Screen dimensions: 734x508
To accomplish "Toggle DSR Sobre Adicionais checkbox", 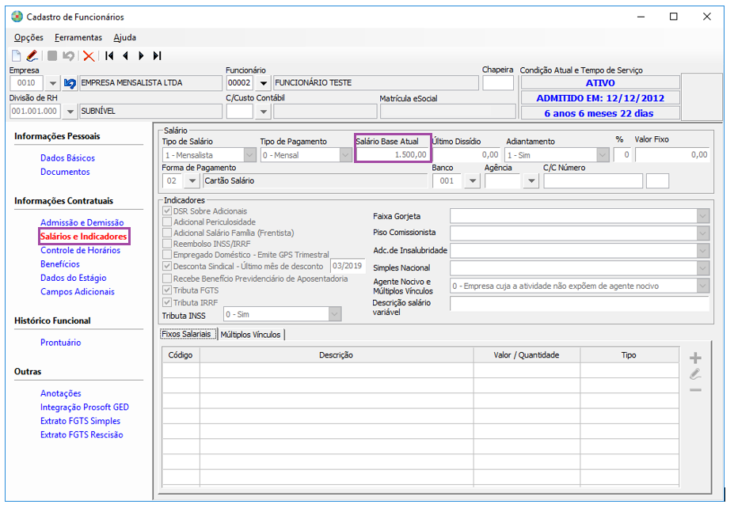I will [x=167, y=211].
